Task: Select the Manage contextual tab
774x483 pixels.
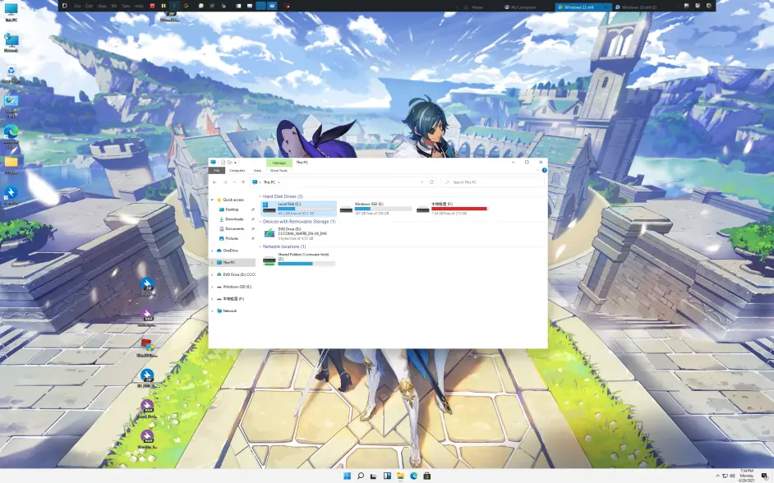Action: click(x=279, y=163)
